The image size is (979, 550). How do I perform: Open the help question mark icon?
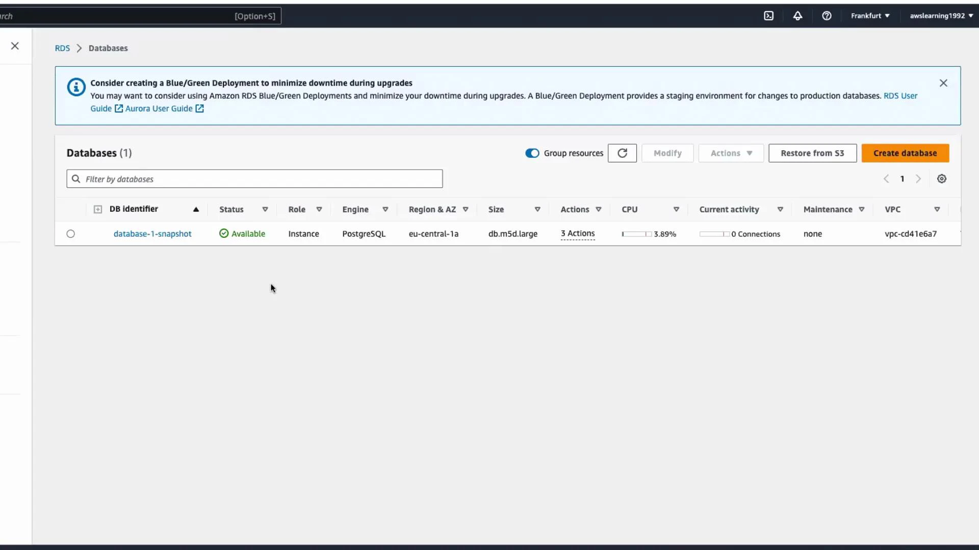827,15
